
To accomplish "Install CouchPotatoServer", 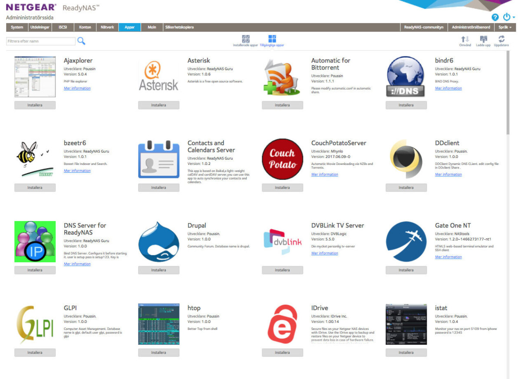I will 282,188.
